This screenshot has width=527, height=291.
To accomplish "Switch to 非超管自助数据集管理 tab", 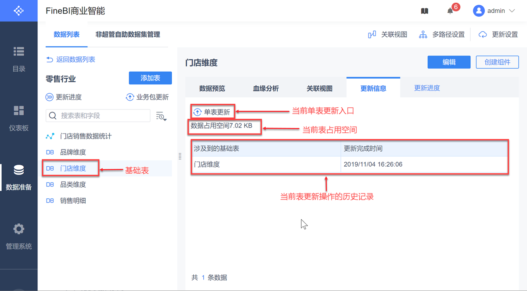I will tap(128, 34).
